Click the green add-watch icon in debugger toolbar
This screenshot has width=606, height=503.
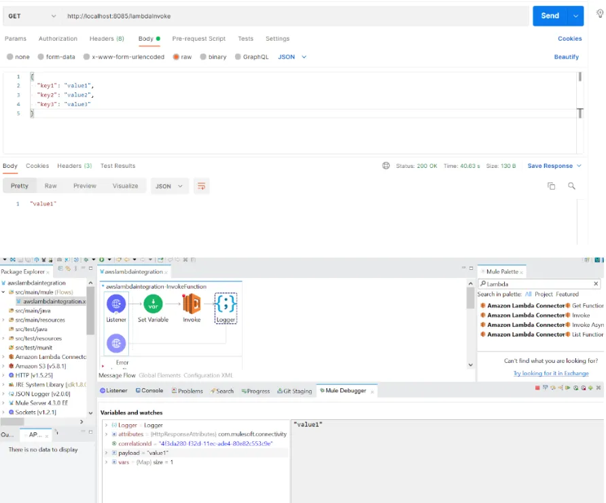coord(590,387)
